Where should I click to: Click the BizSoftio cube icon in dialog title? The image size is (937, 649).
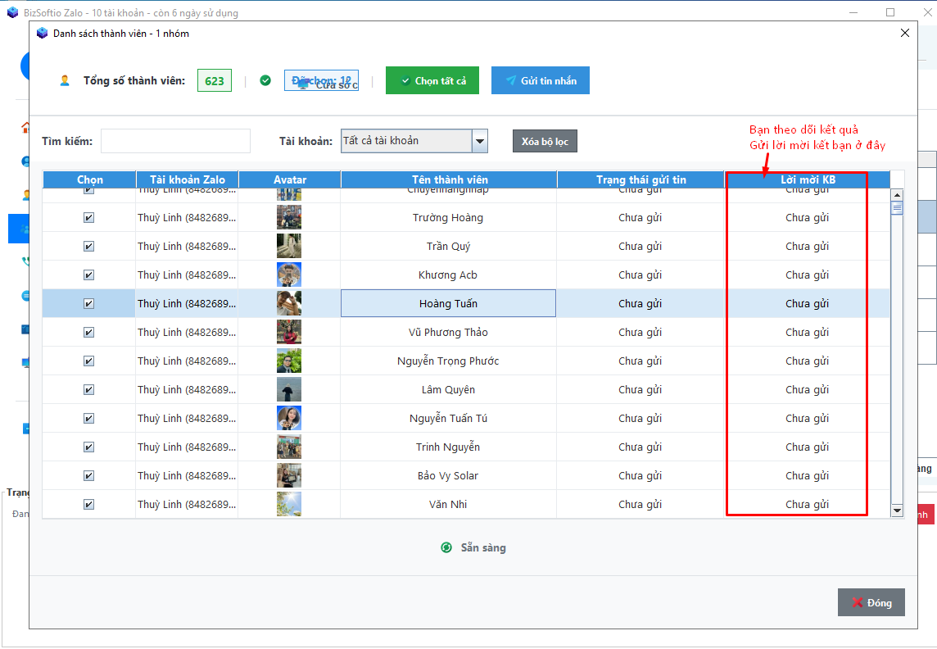[x=43, y=34]
